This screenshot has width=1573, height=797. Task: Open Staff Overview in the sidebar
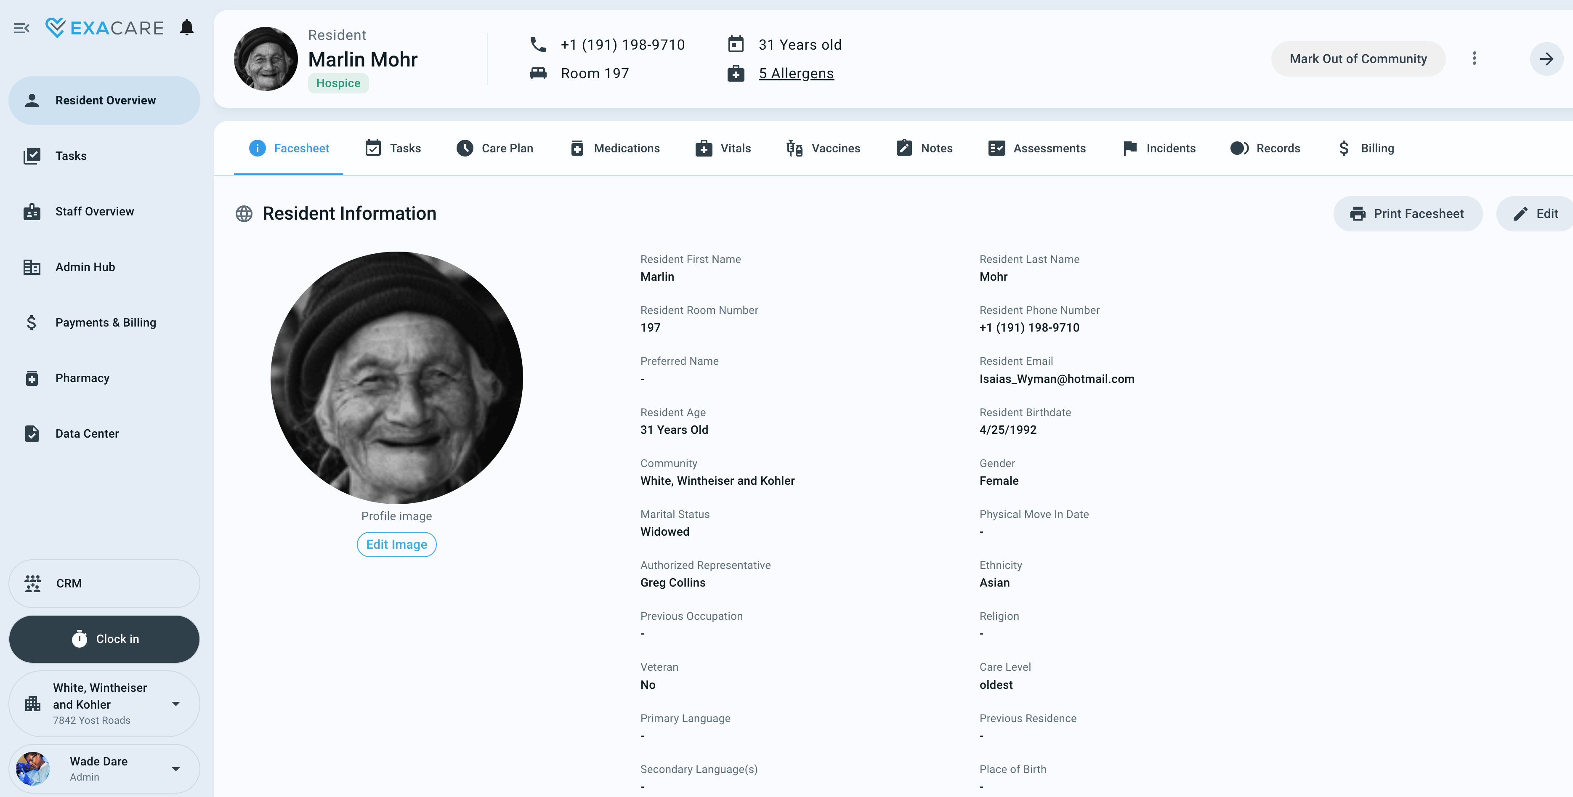point(95,211)
